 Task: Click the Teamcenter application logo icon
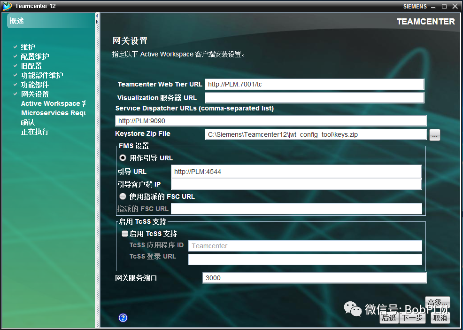7,6
